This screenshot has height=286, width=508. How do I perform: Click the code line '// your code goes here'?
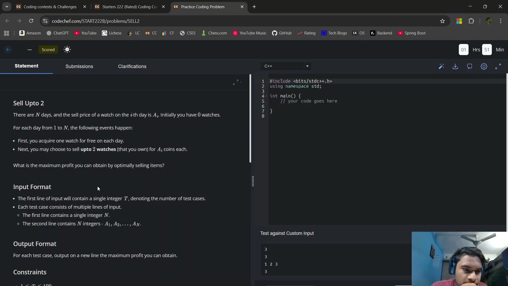[x=309, y=101]
